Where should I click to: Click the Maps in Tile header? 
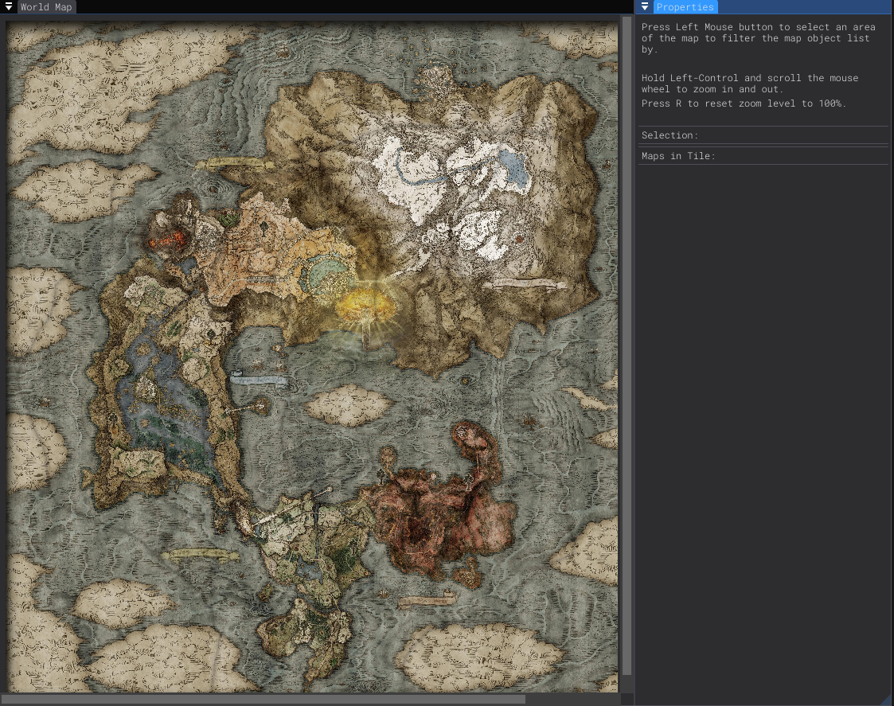[678, 156]
